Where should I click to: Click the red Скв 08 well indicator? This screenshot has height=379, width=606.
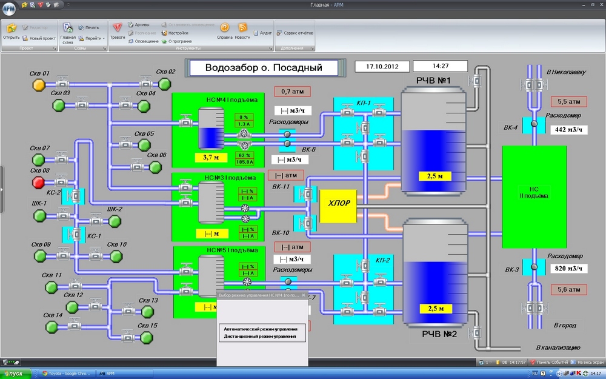tap(39, 183)
